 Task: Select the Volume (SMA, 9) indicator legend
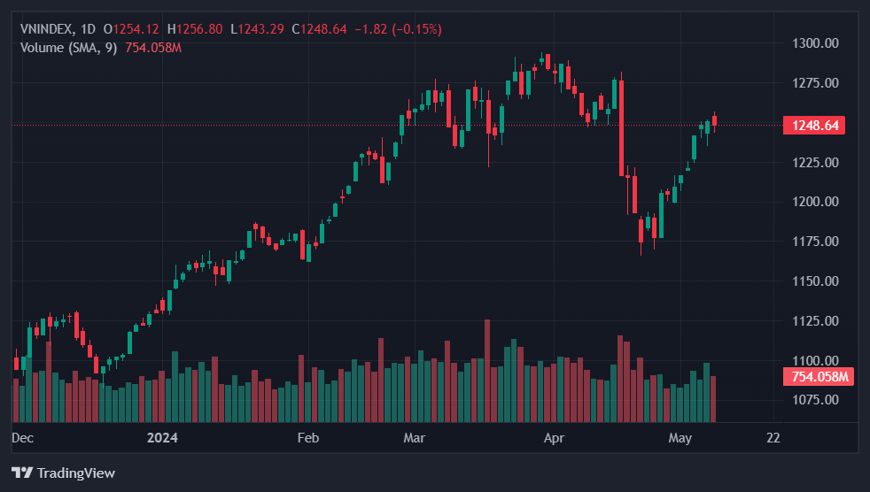68,47
